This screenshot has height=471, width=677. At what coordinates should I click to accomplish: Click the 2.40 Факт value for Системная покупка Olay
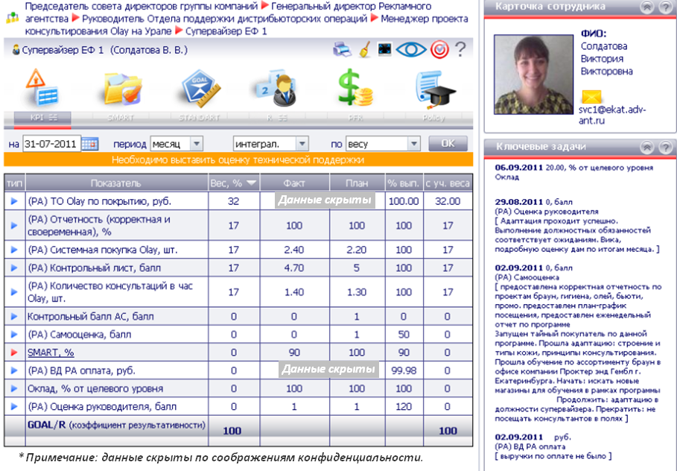[294, 250]
